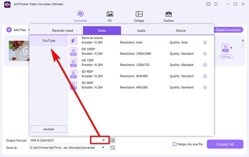Select the 1080P format icon
The image size is (249, 157).
[73, 52]
